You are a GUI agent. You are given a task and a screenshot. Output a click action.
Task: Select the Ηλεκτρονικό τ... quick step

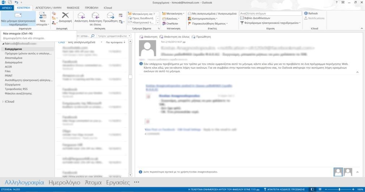pyautogui.click(x=141, y=22)
